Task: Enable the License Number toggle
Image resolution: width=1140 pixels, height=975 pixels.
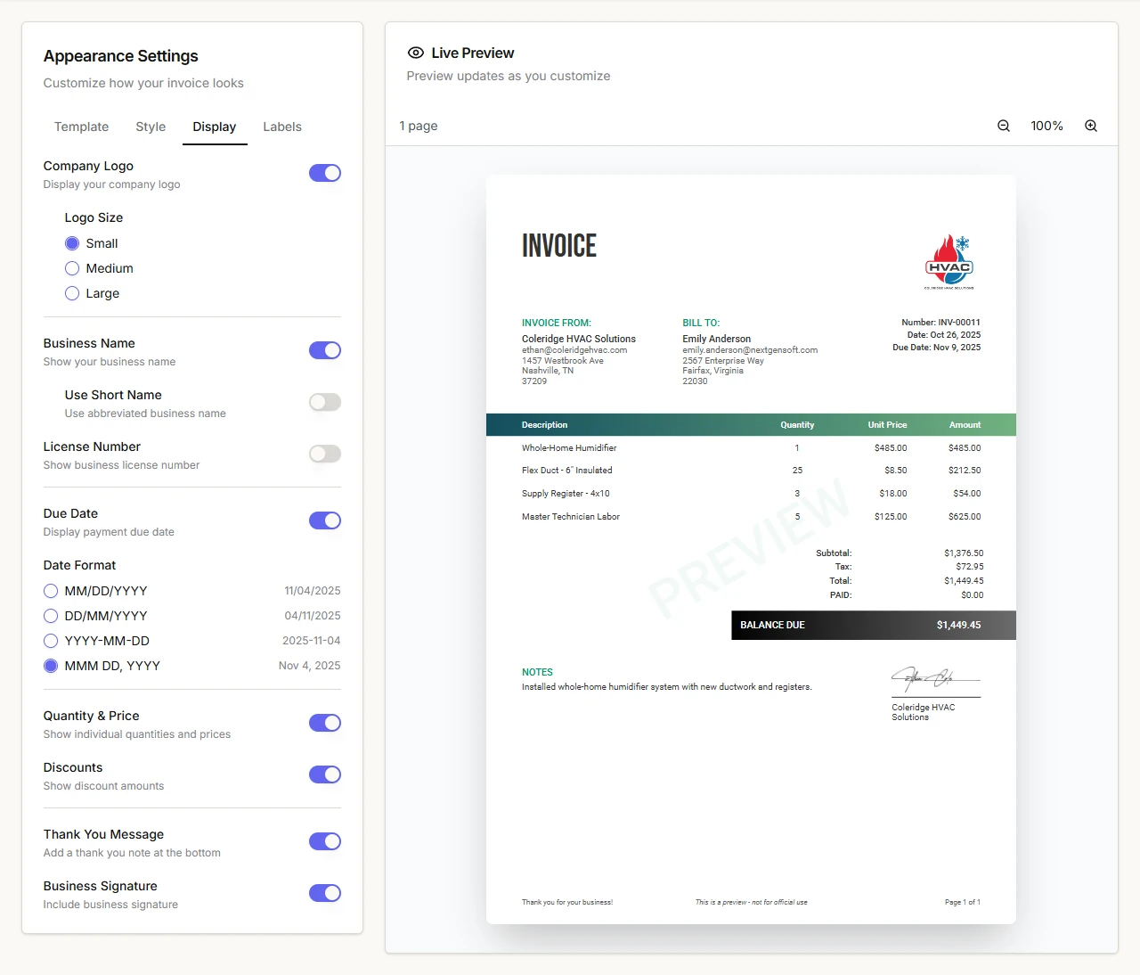Action: coord(325,454)
